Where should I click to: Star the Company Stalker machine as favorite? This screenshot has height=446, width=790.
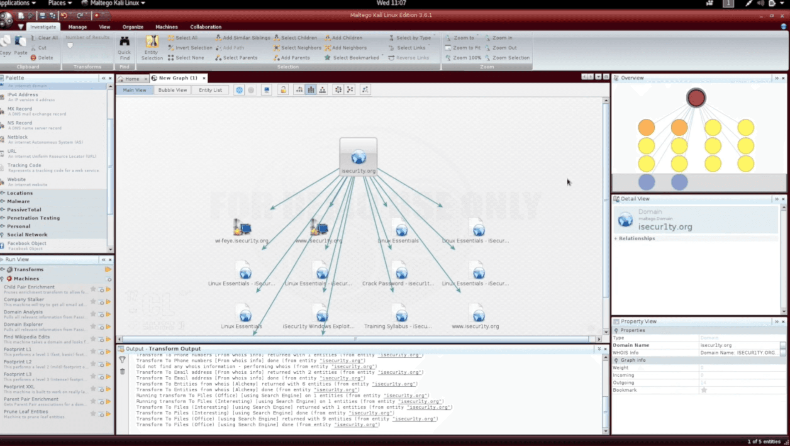[93, 302]
